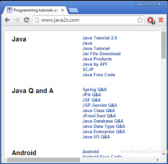The height and width of the screenshot is (164, 168).
Task: Click the Java section heading
Action: click(x=19, y=39)
